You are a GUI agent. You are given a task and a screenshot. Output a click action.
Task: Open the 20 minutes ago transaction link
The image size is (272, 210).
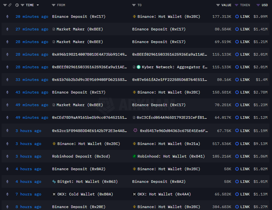[x=32, y=17]
